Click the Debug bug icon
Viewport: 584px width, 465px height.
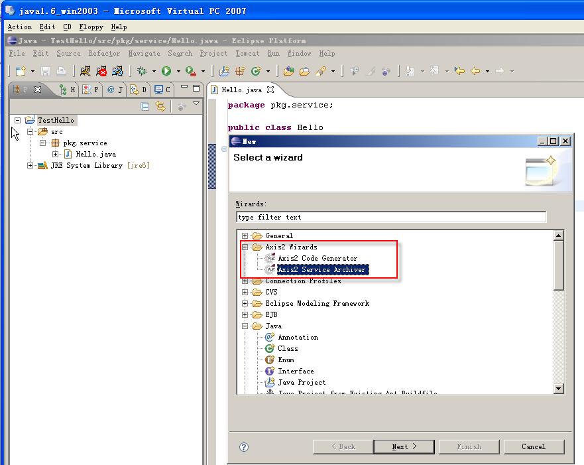coord(142,71)
